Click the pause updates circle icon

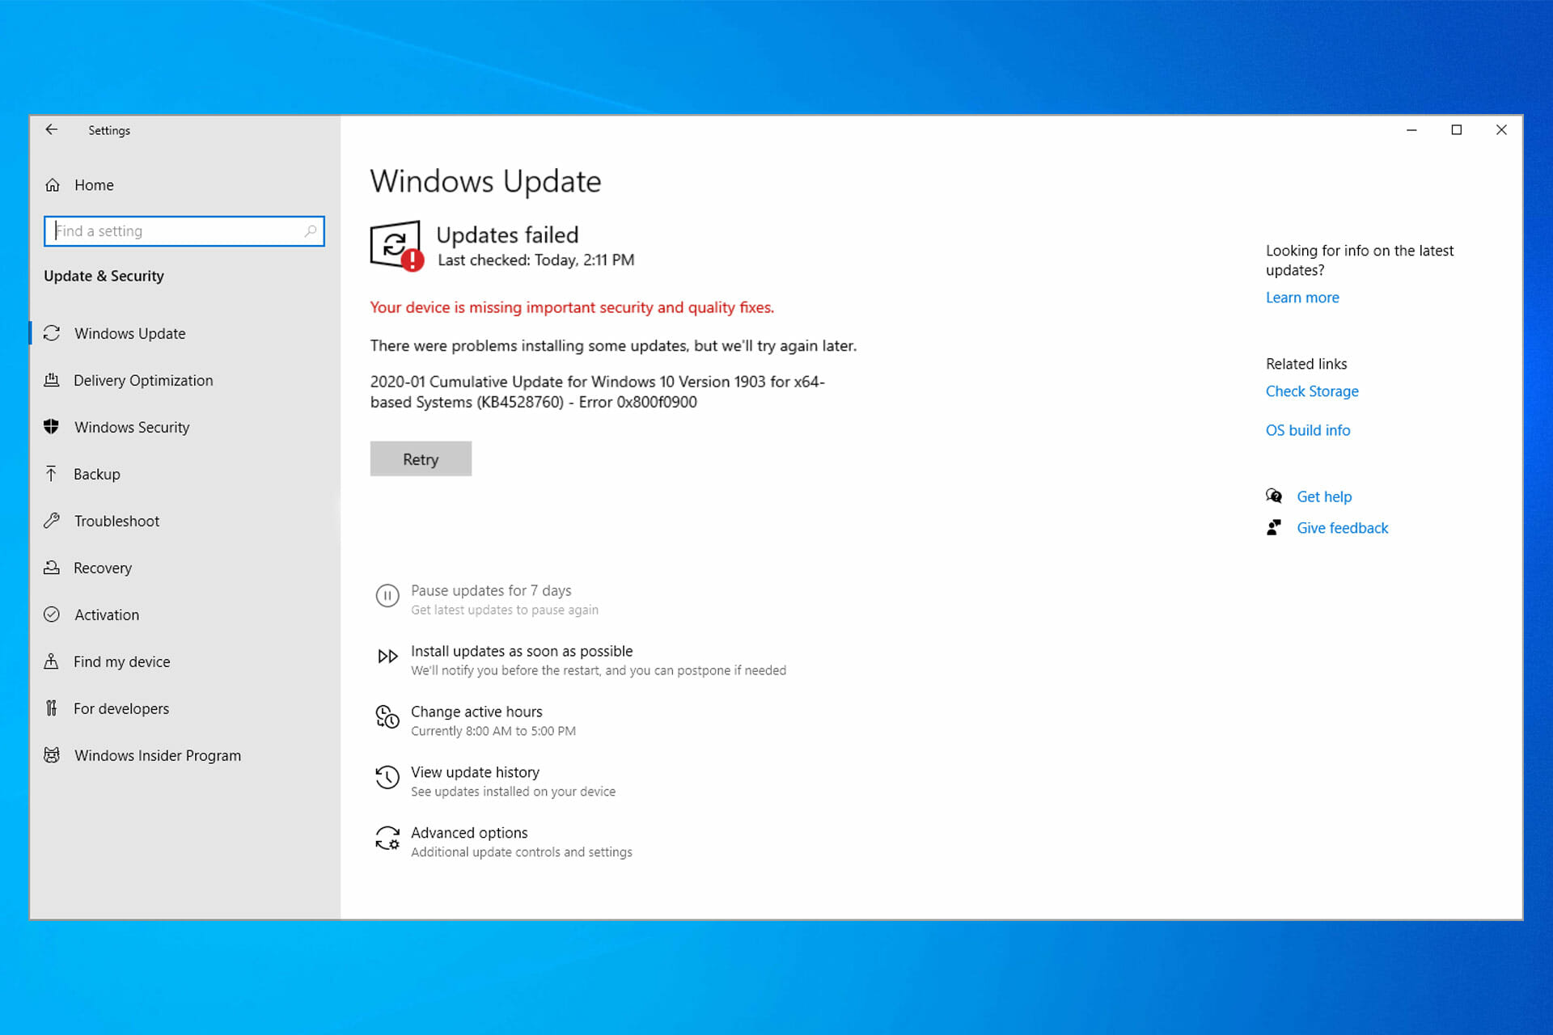[387, 596]
